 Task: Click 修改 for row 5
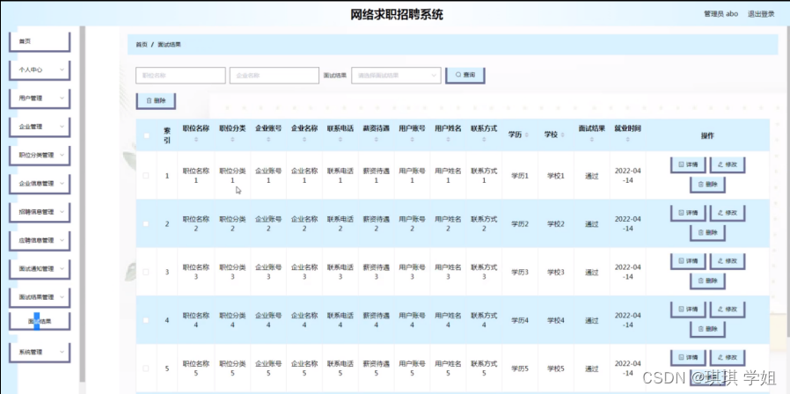pyautogui.click(x=727, y=358)
